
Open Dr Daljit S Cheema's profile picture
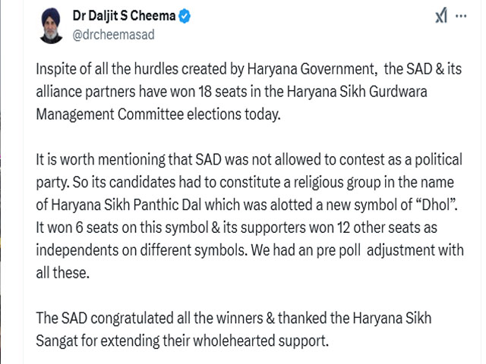(x=51, y=26)
